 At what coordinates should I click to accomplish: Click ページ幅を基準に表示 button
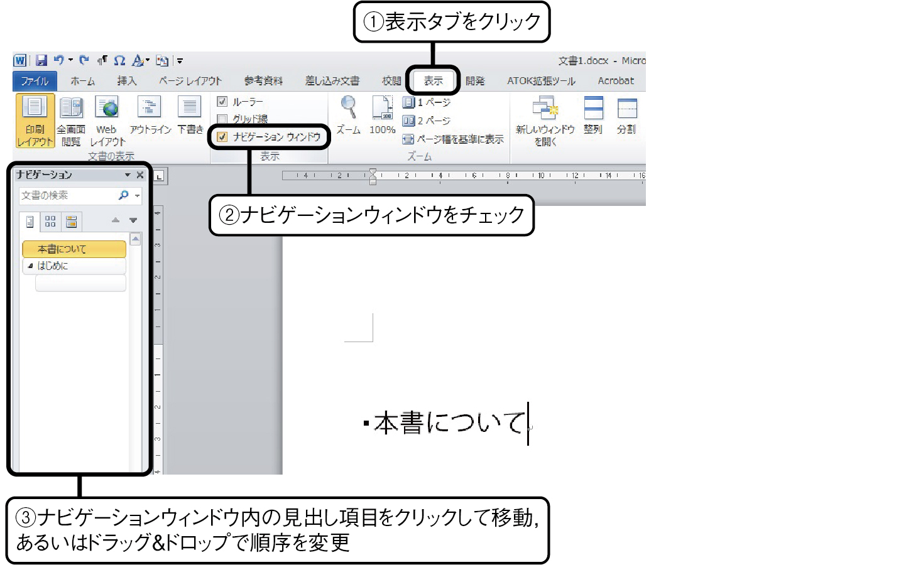pos(453,139)
